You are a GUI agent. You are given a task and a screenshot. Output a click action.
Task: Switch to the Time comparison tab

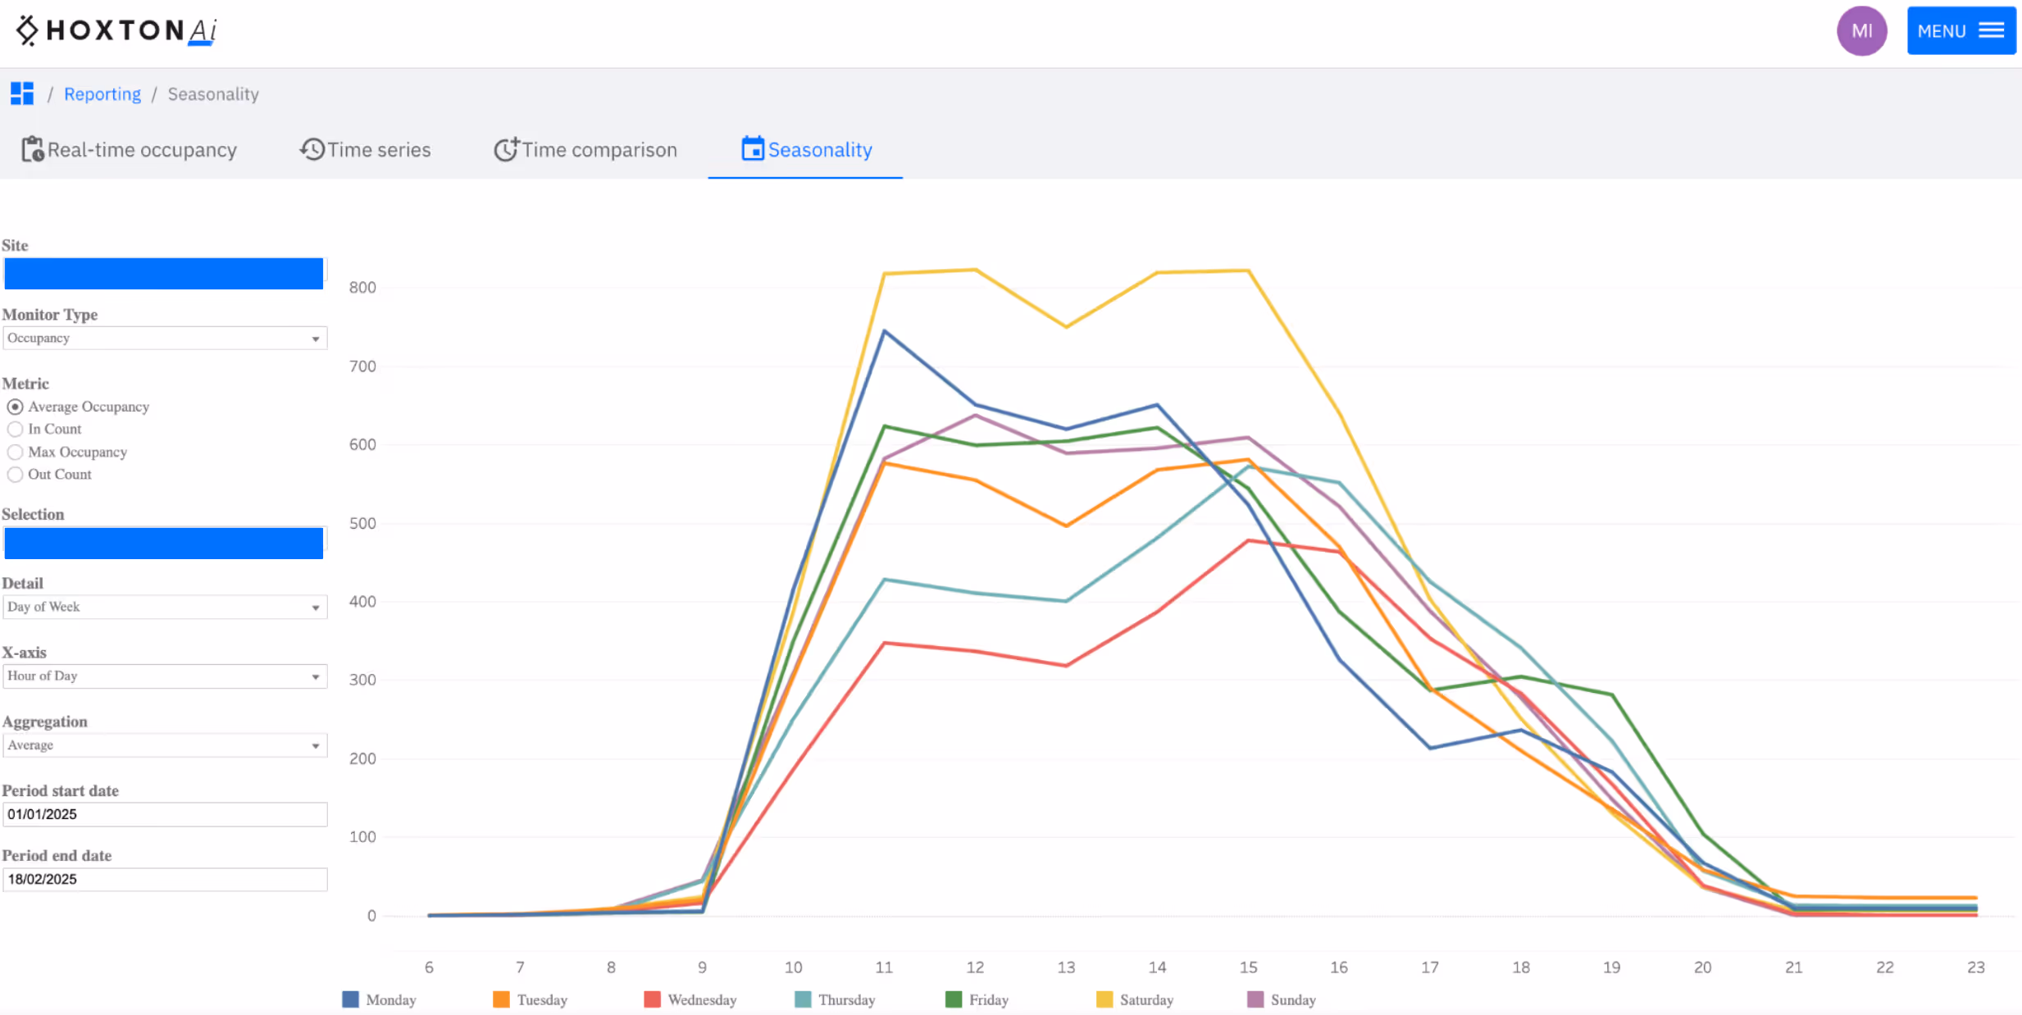tap(585, 149)
